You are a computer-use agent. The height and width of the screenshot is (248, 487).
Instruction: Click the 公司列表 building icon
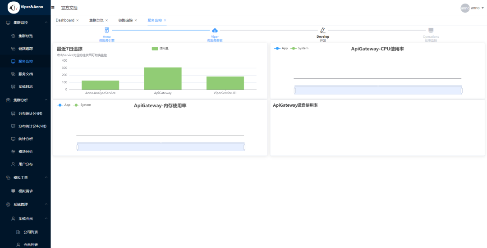pyautogui.click(x=18, y=232)
